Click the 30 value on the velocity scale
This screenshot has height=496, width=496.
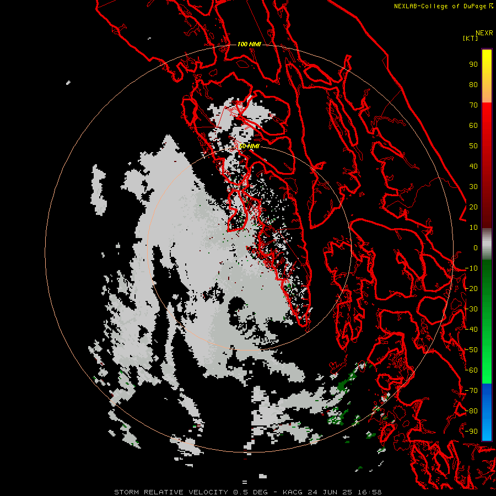click(x=473, y=187)
